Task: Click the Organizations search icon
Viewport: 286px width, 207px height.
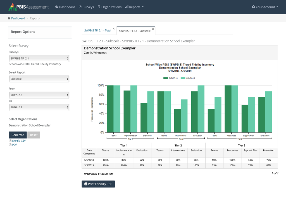Action: (99, 7)
